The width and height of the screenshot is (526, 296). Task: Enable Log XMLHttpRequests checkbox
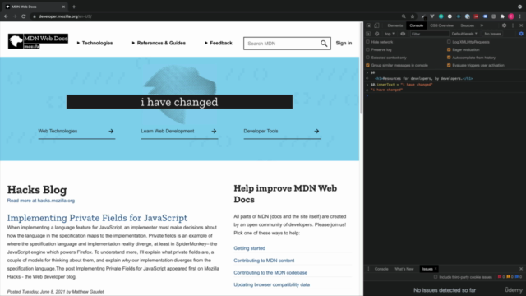click(x=449, y=42)
